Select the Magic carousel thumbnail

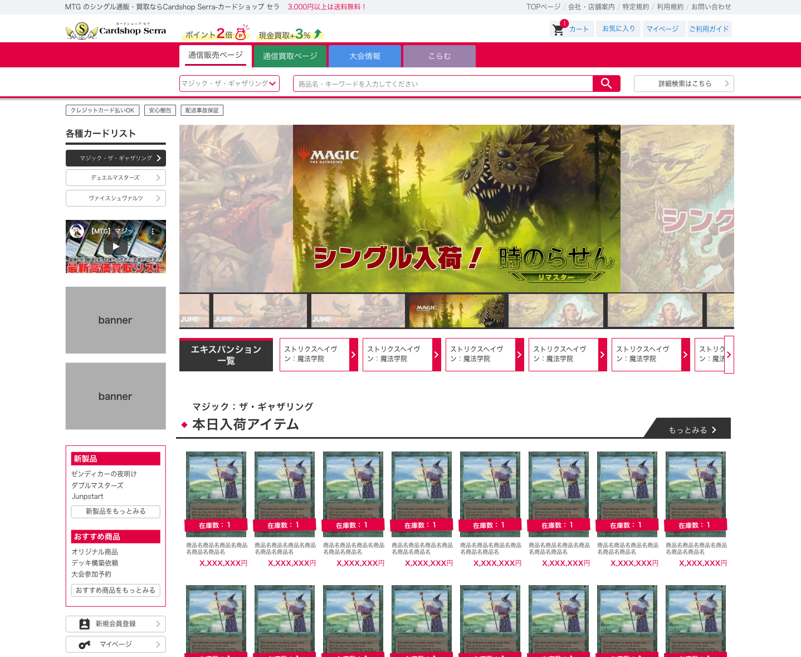click(x=457, y=311)
